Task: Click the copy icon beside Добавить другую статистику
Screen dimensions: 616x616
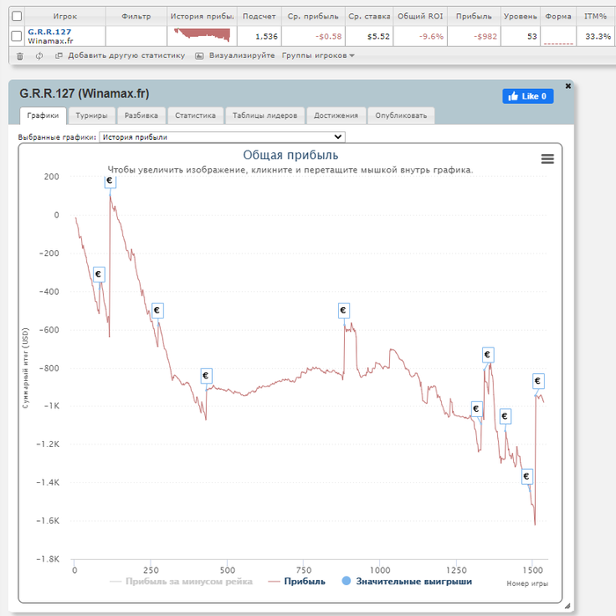Action: point(59,55)
